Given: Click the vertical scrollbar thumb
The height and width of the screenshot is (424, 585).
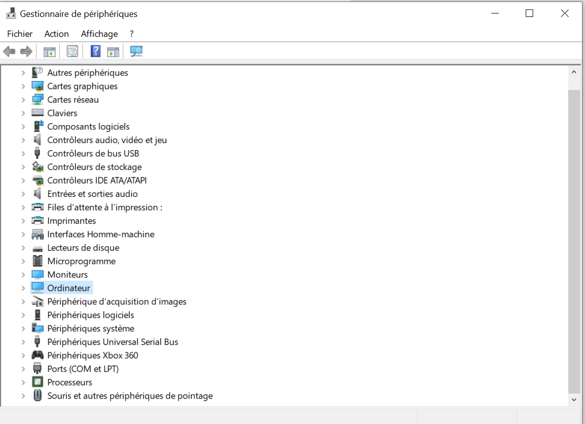Looking at the screenshot, I should pos(574,241).
